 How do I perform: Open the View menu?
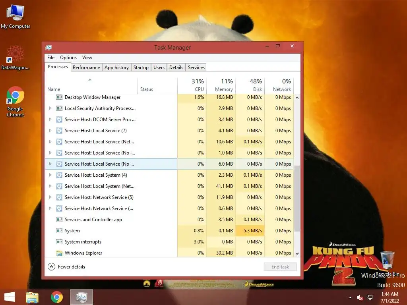click(87, 58)
